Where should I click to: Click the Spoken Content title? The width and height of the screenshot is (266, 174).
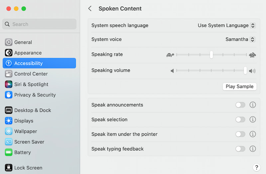pos(120,9)
